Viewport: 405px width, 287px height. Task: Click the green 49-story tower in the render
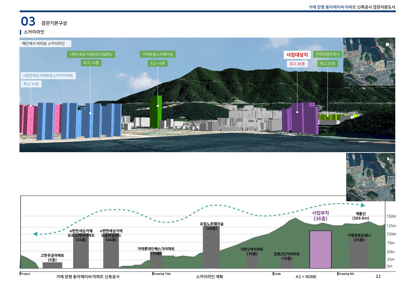pos(156,111)
